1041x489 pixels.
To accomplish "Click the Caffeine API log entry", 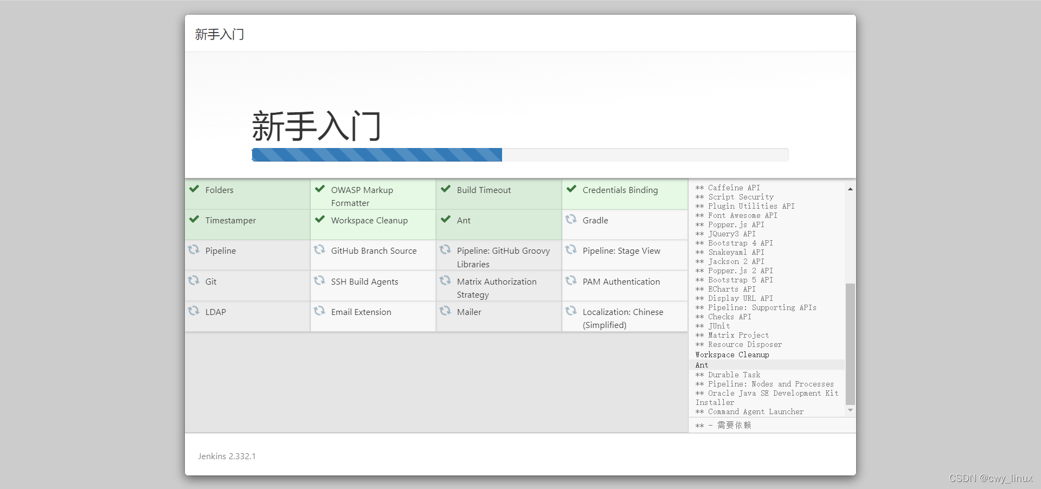I will click(728, 188).
